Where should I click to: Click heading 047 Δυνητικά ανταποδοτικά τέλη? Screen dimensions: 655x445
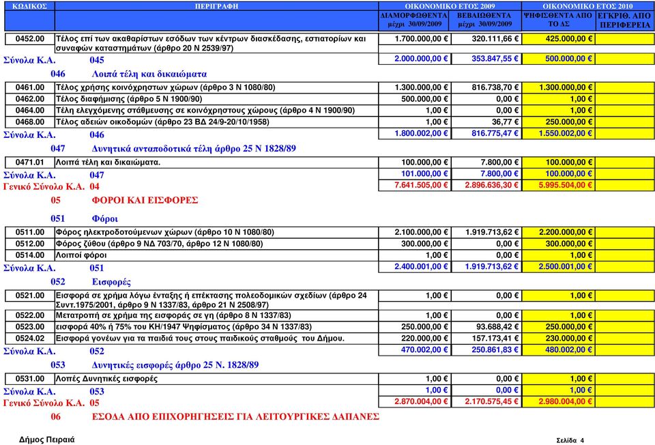pyautogui.click(x=173, y=148)
